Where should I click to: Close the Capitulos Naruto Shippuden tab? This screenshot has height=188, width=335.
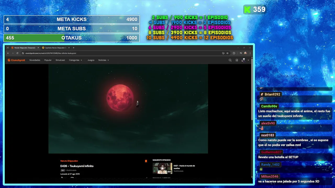click(x=69, y=48)
